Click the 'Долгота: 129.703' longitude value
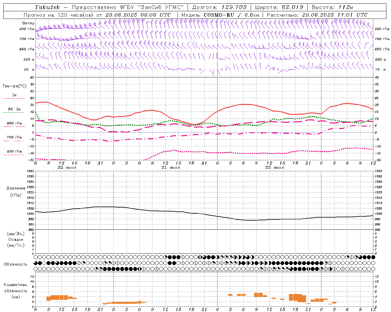391x312 pixels. (x=219, y=7)
